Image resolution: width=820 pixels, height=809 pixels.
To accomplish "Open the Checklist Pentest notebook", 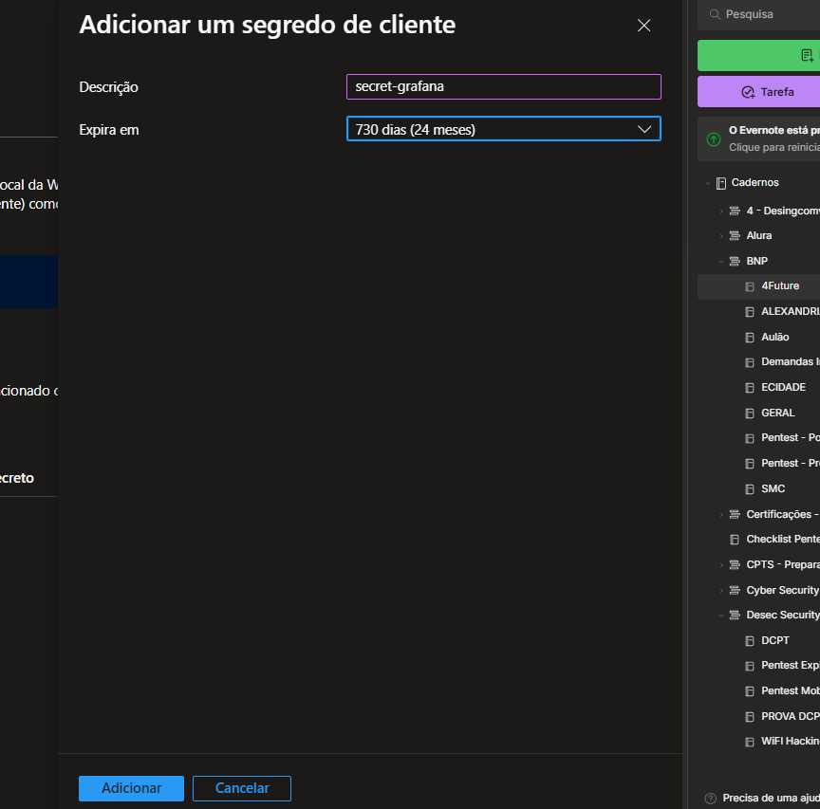I will coord(782,540).
